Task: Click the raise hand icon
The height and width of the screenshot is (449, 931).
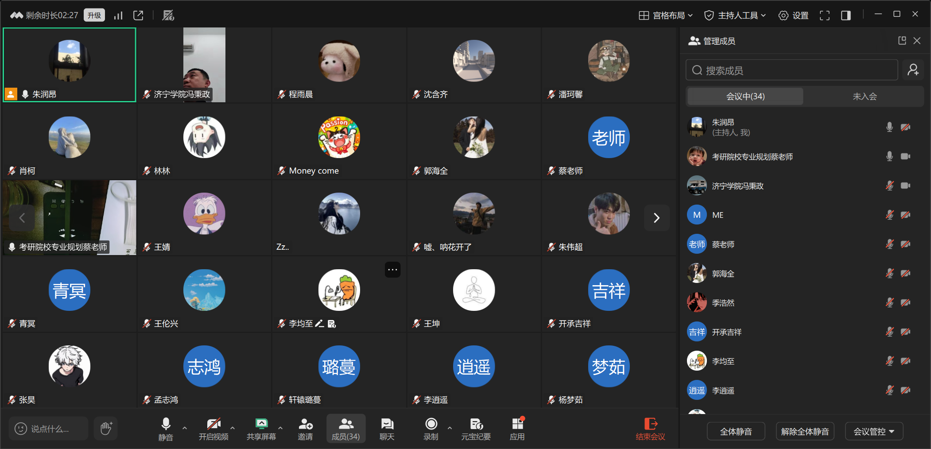Action: click(106, 428)
